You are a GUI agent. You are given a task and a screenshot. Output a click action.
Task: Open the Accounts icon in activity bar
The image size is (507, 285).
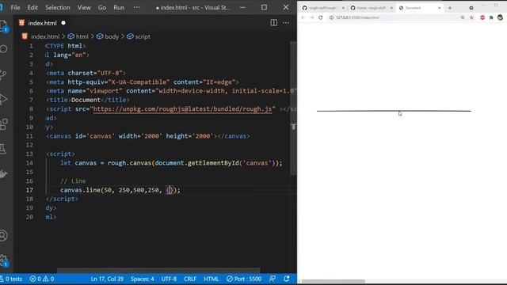click(3, 235)
